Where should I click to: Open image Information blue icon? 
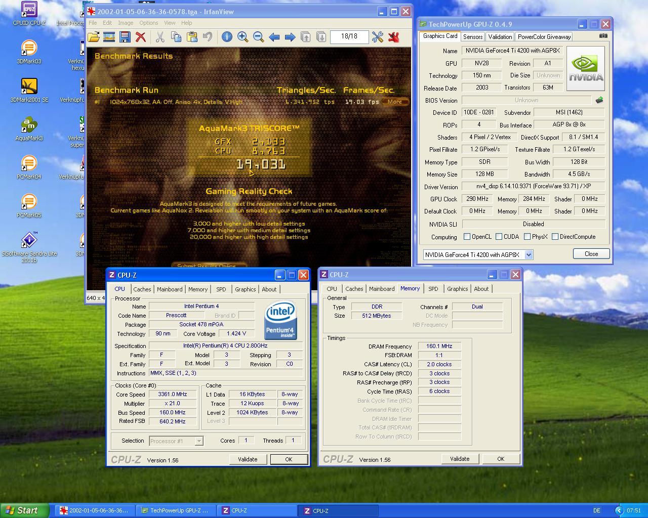pos(227,37)
